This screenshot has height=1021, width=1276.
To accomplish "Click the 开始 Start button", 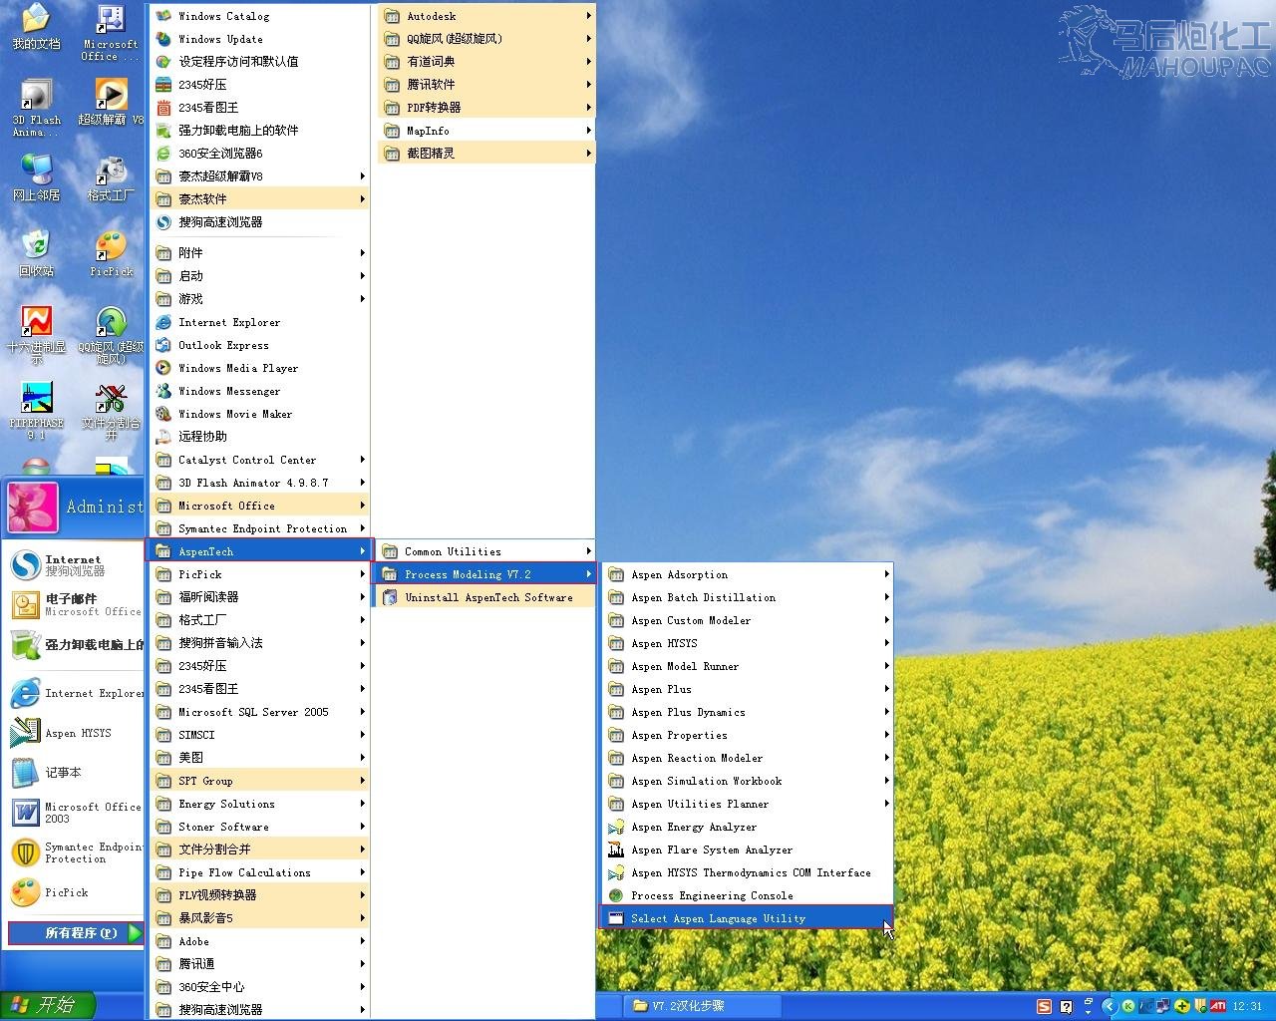I will 48,1005.
